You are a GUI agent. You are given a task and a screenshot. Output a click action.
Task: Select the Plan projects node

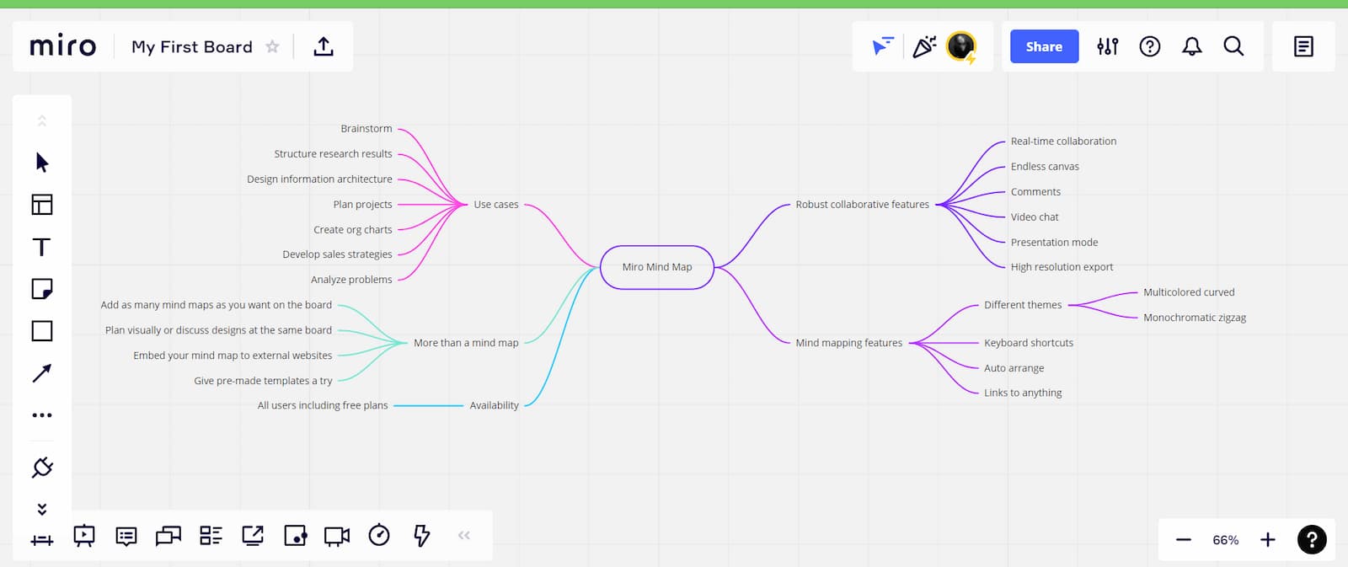[362, 205]
